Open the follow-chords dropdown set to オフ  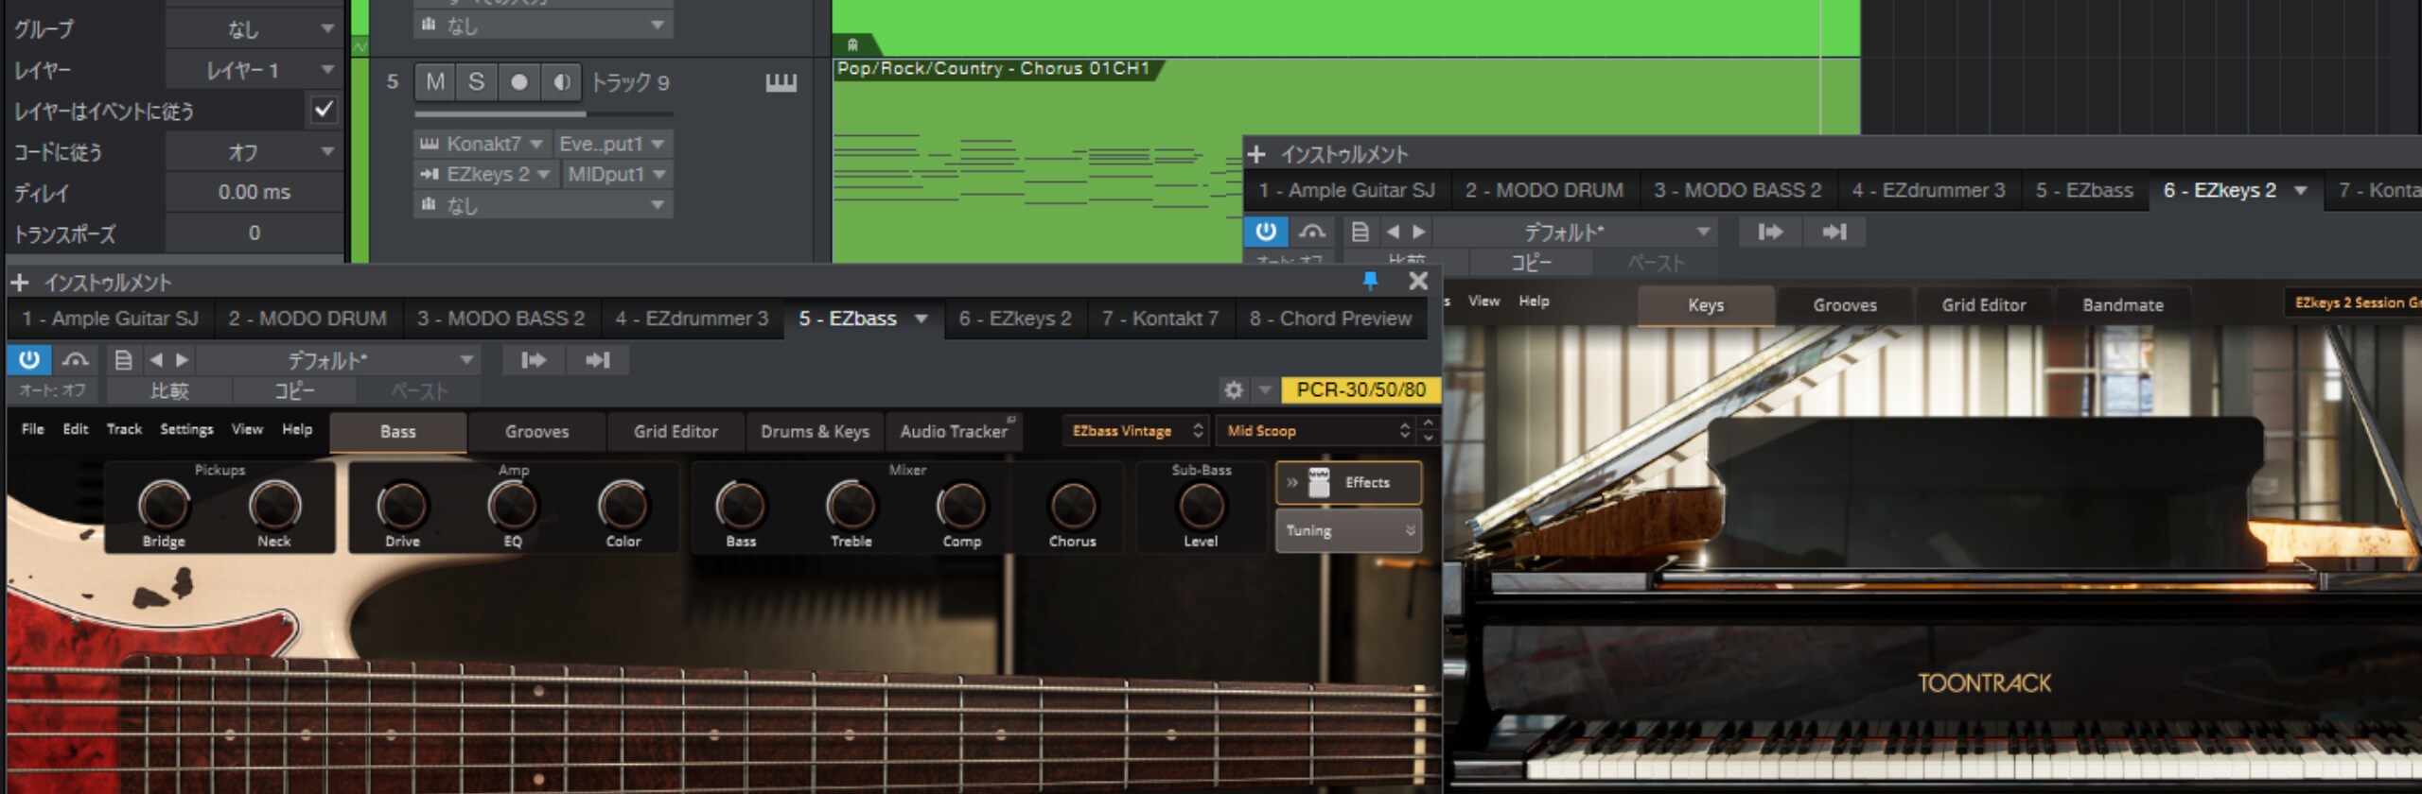pos(253,151)
